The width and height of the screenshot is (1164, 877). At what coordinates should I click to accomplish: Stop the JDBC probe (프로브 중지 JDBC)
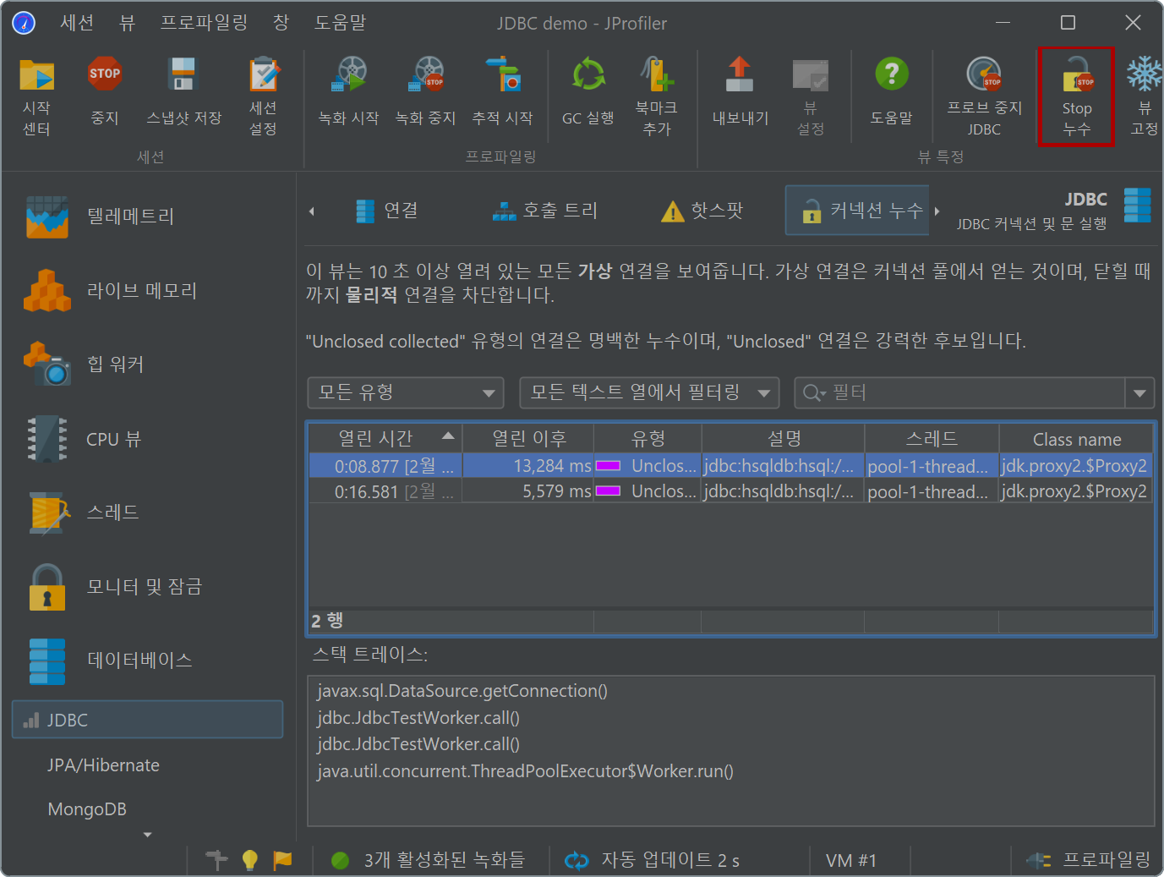[x=984, y=95]
